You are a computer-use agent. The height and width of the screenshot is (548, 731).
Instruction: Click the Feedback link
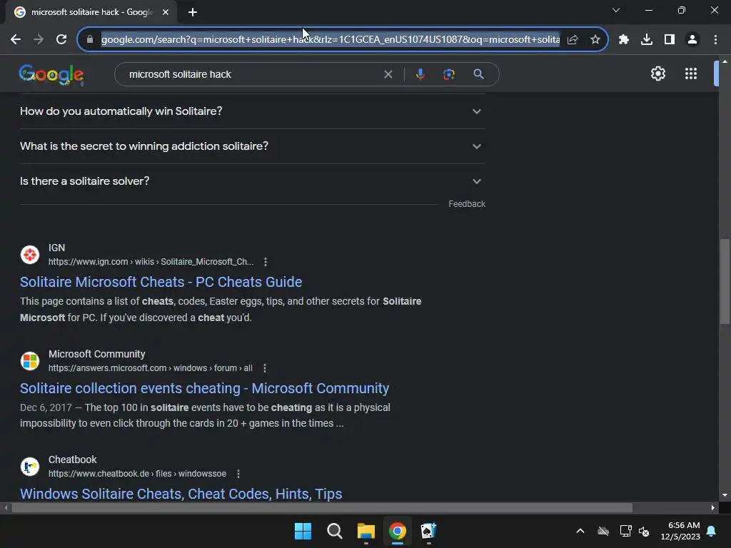[x=467, y=204]
